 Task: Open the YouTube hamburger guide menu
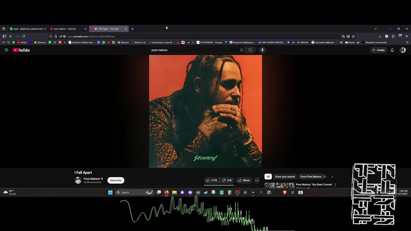tap(6, 50)
